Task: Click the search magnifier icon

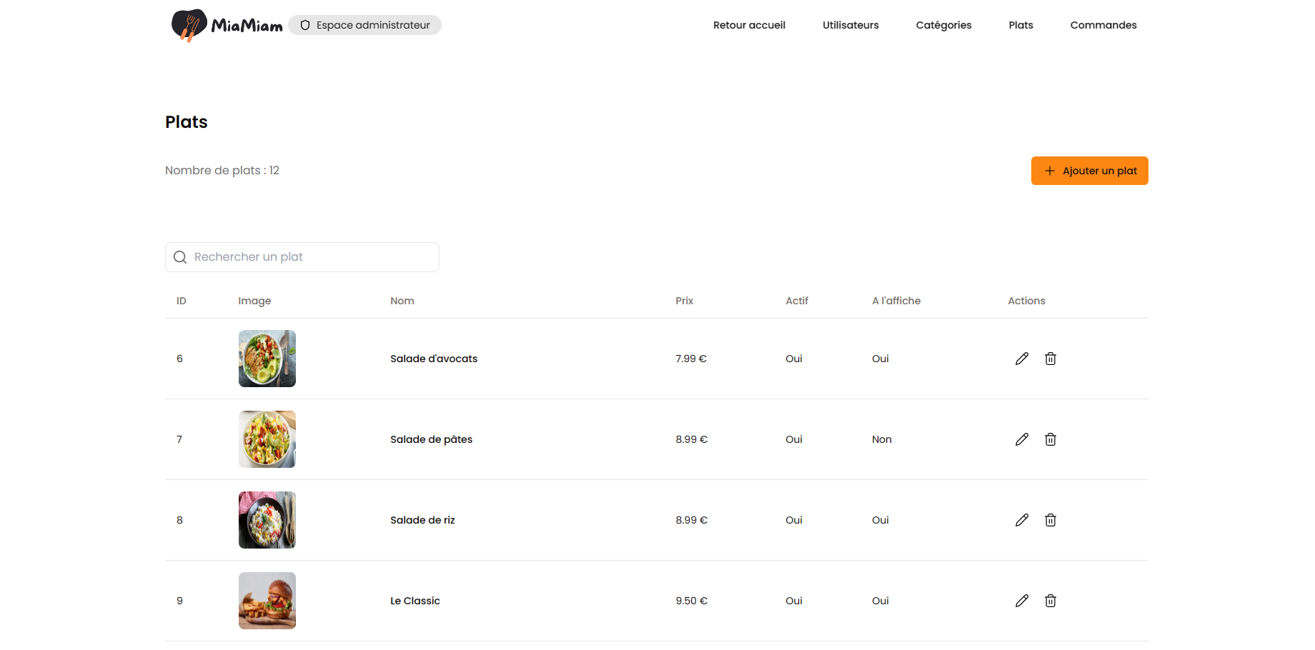Action: click(180, 257)
